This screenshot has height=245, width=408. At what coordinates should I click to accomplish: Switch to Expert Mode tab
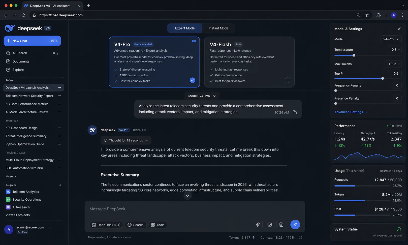185,28
